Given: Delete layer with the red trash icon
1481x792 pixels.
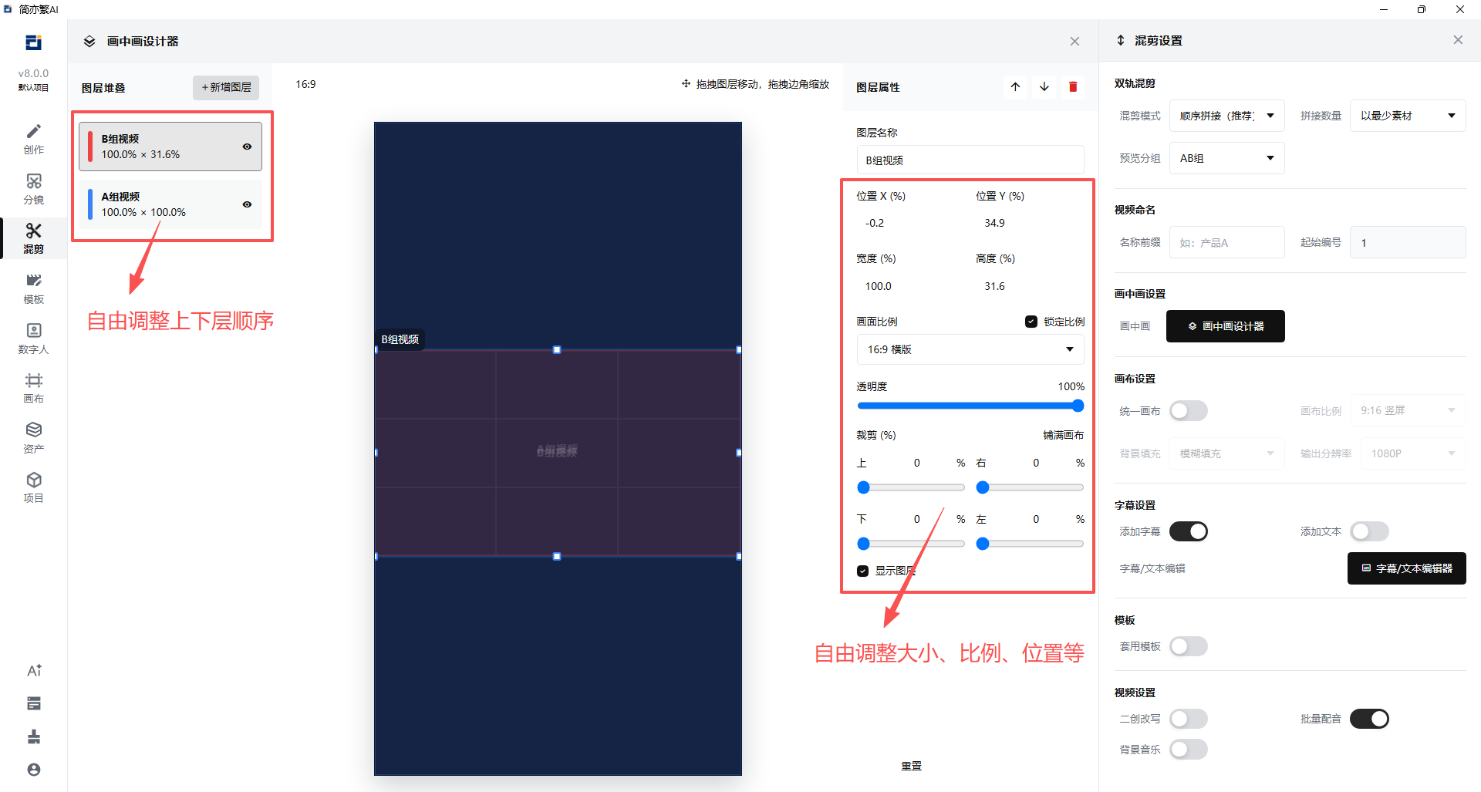Looking at the screenshot, I should click(x=1073, y=87).
